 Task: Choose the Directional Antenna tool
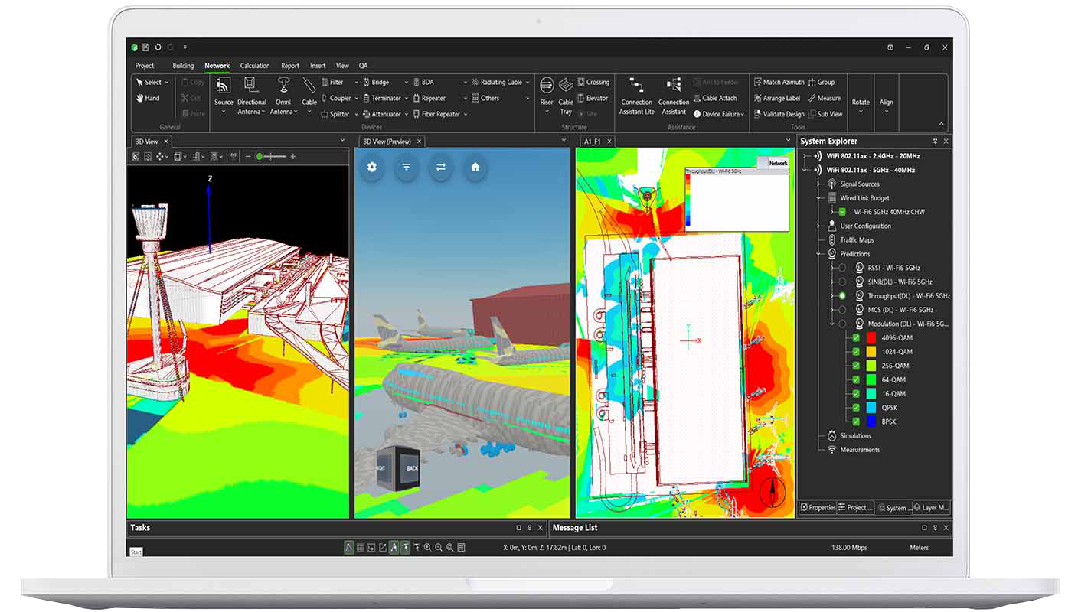tap(251, 94)
